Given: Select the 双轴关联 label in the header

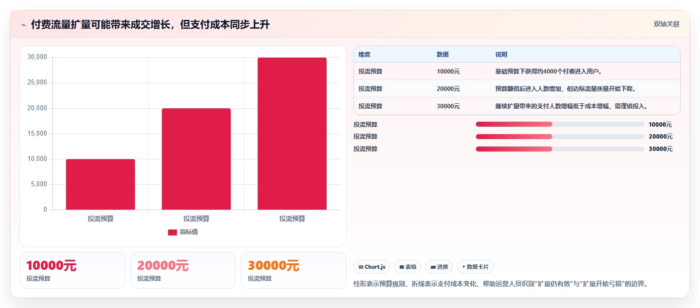Looking at the screenshot, I should pos(666,24).
